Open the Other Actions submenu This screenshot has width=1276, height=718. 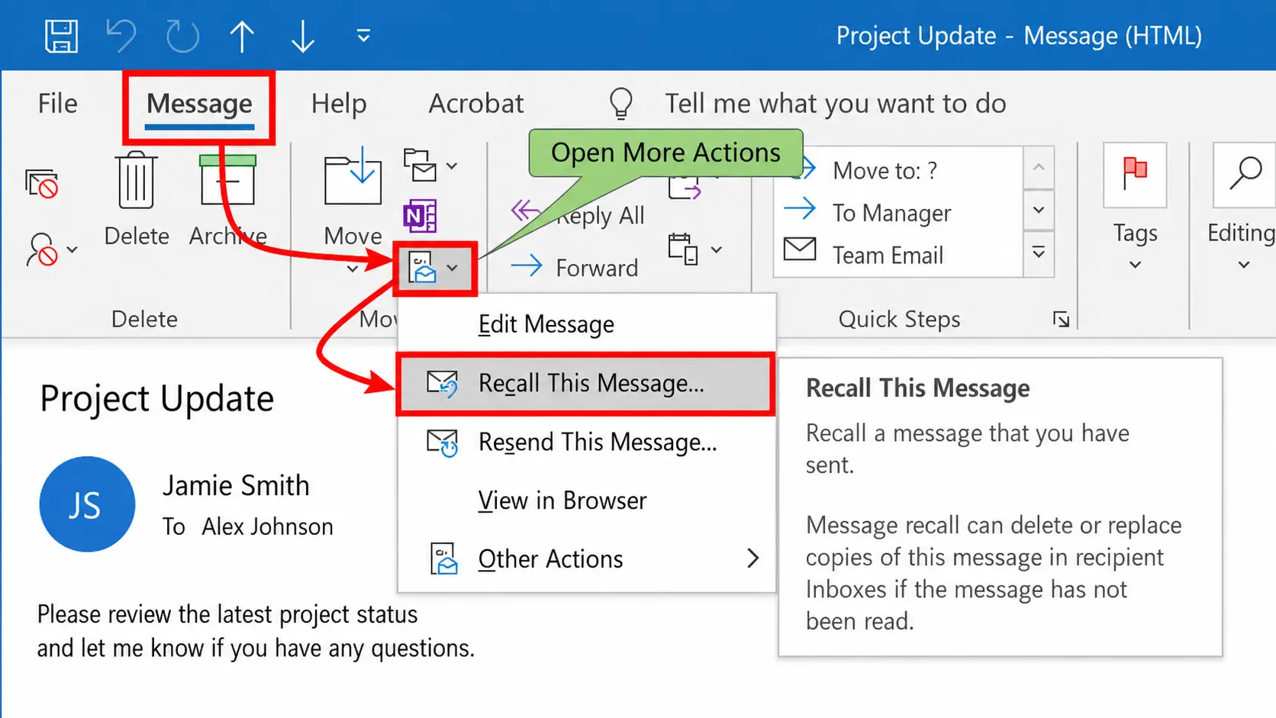[586, 559]
